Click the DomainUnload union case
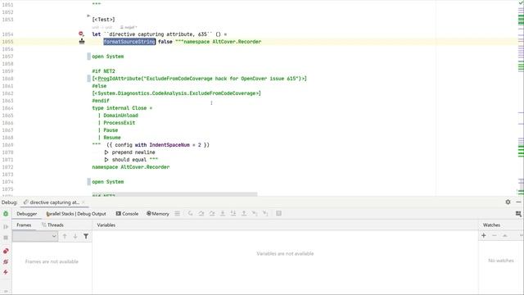The height and width of the screenshot is (295, 524). coord(120,116)
